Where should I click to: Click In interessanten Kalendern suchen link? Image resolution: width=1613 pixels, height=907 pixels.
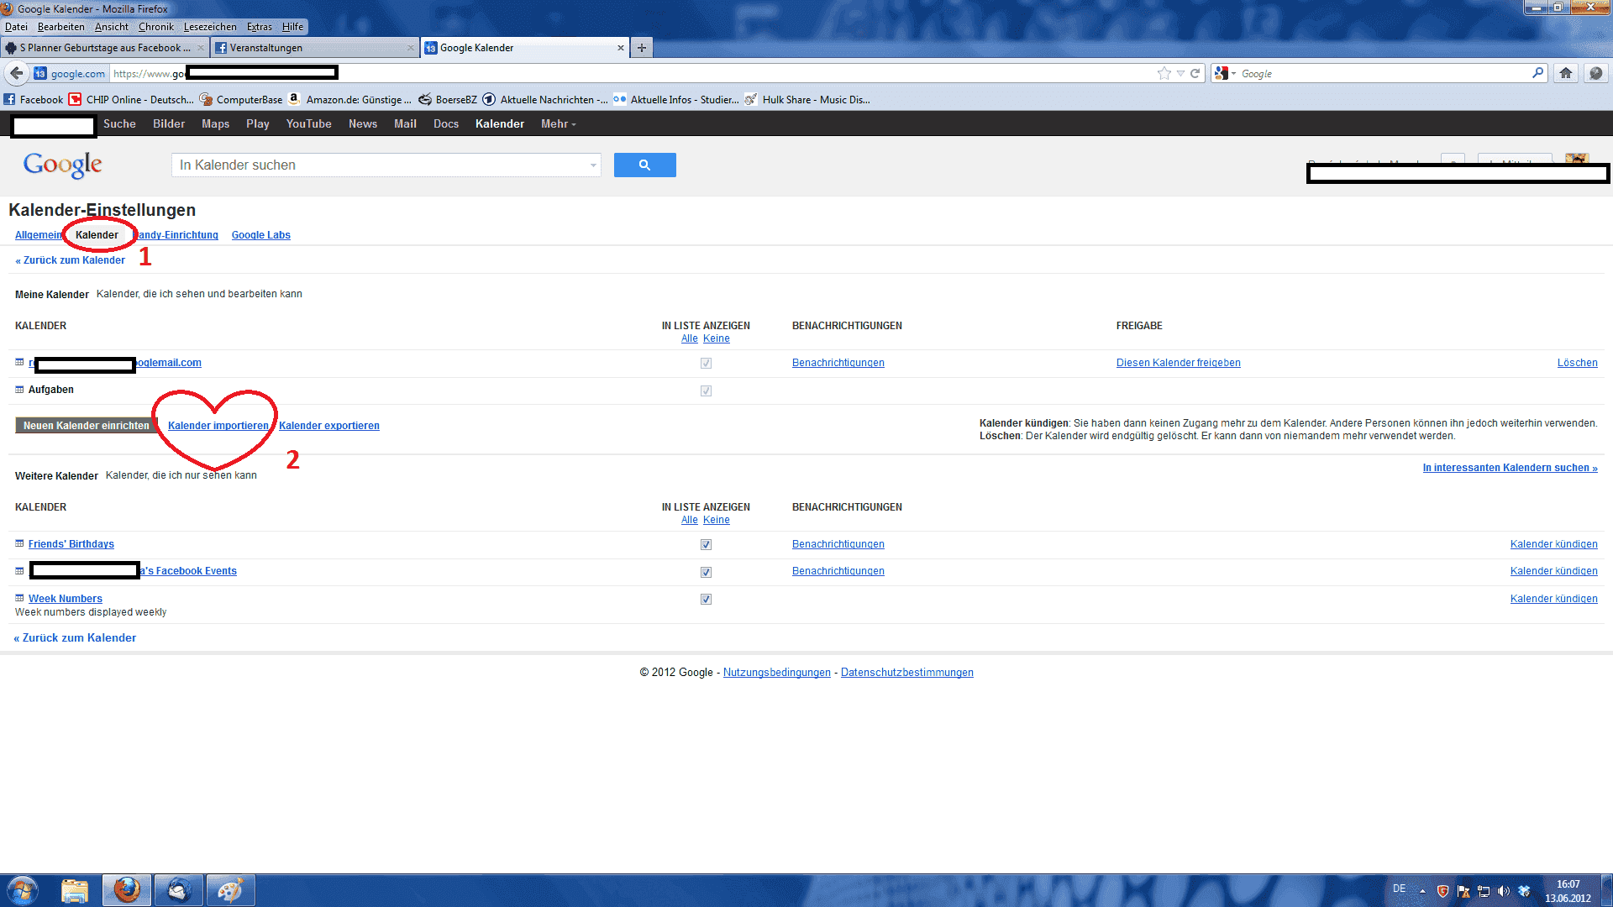tap(1511, 468)
